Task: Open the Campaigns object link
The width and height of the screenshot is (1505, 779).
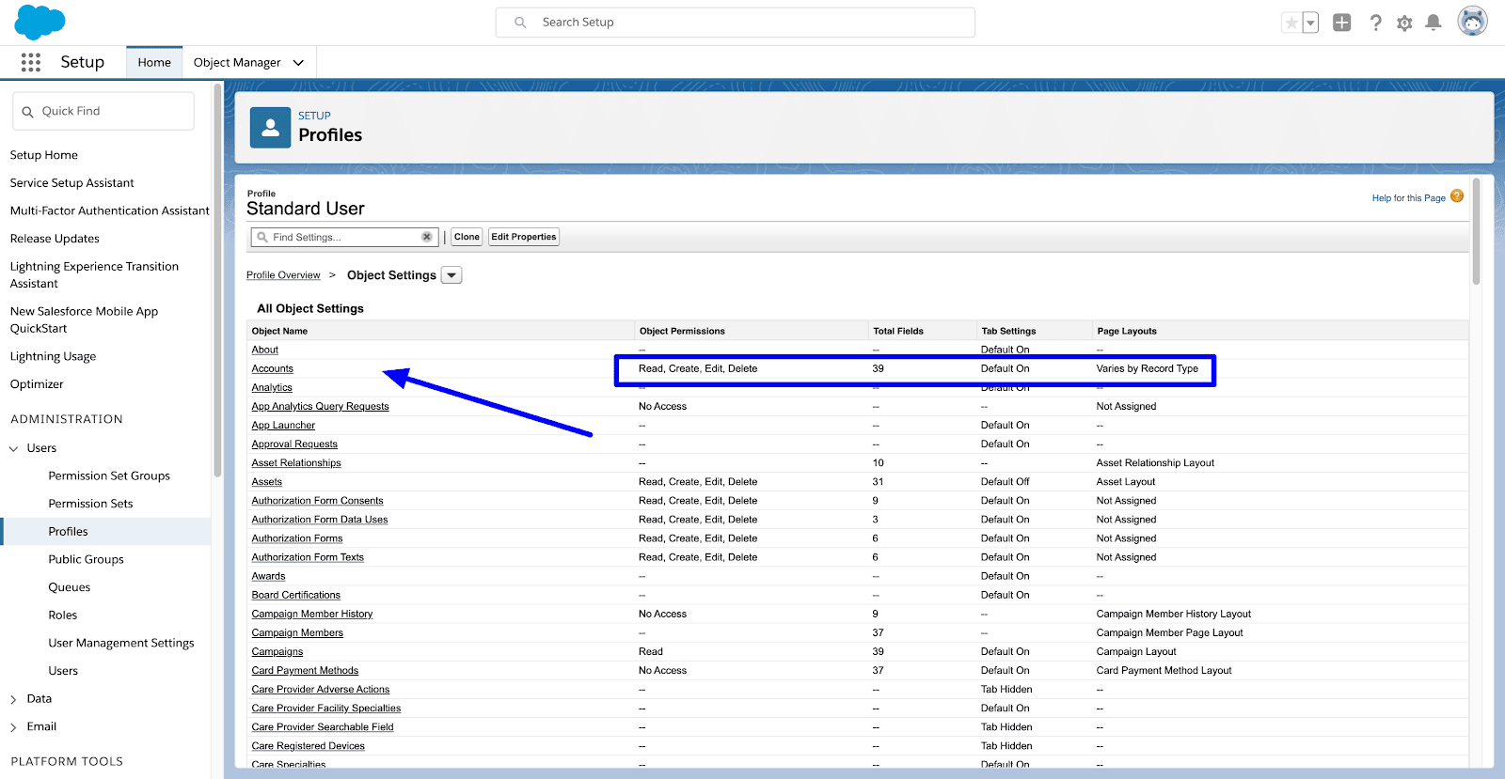Action: pos(277,651)
